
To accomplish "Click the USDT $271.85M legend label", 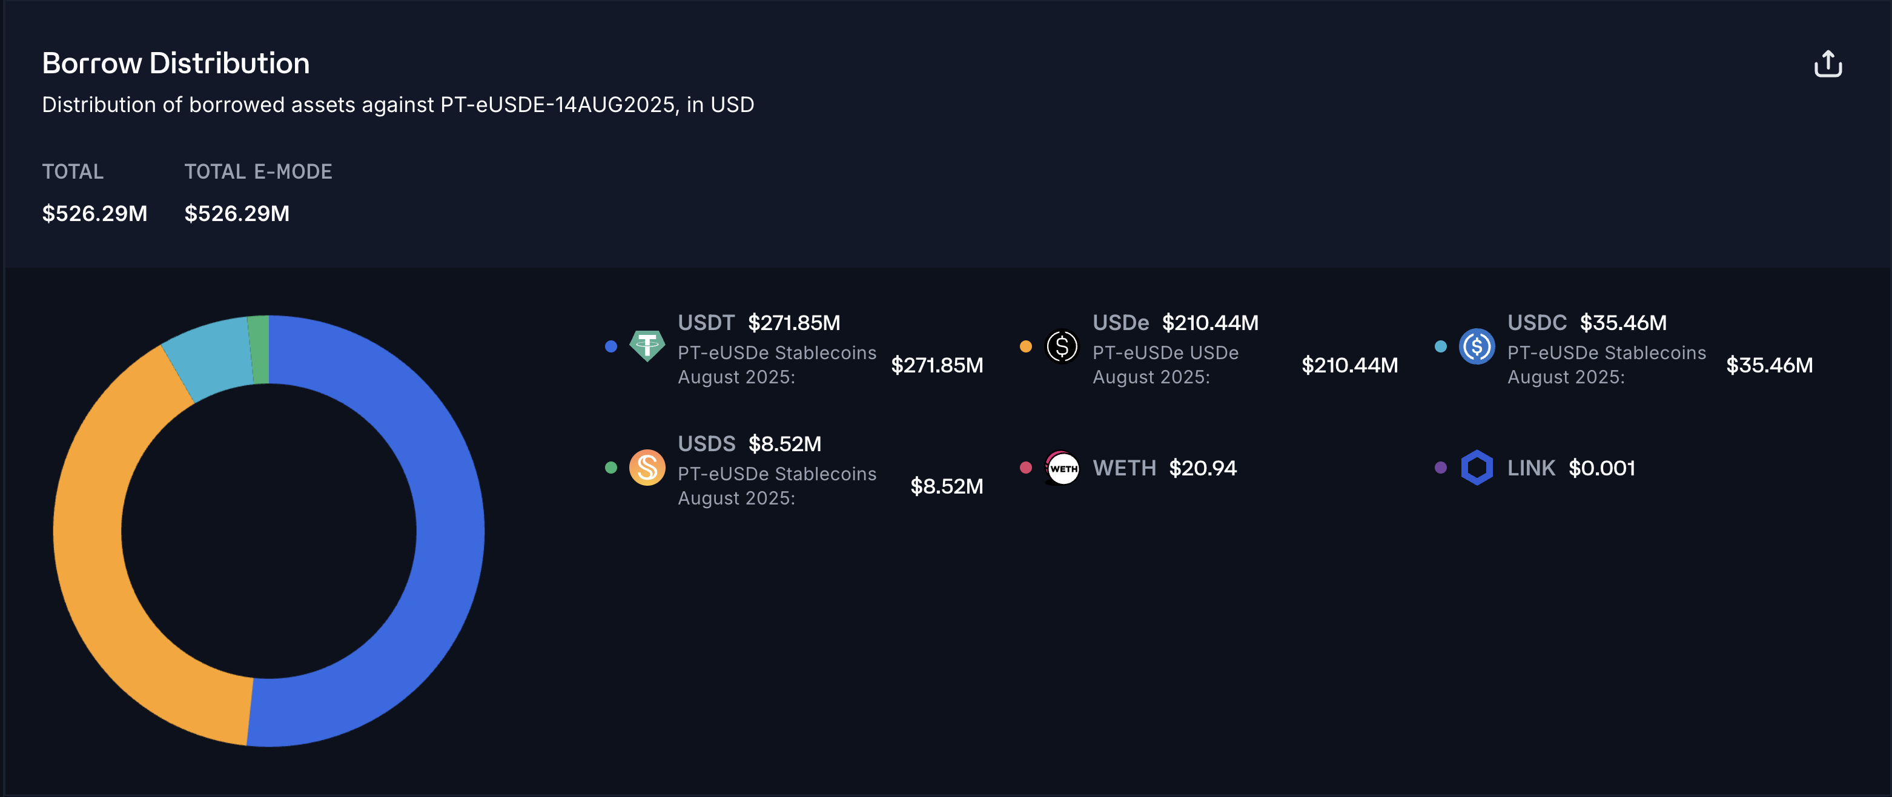I will point(758,322).
